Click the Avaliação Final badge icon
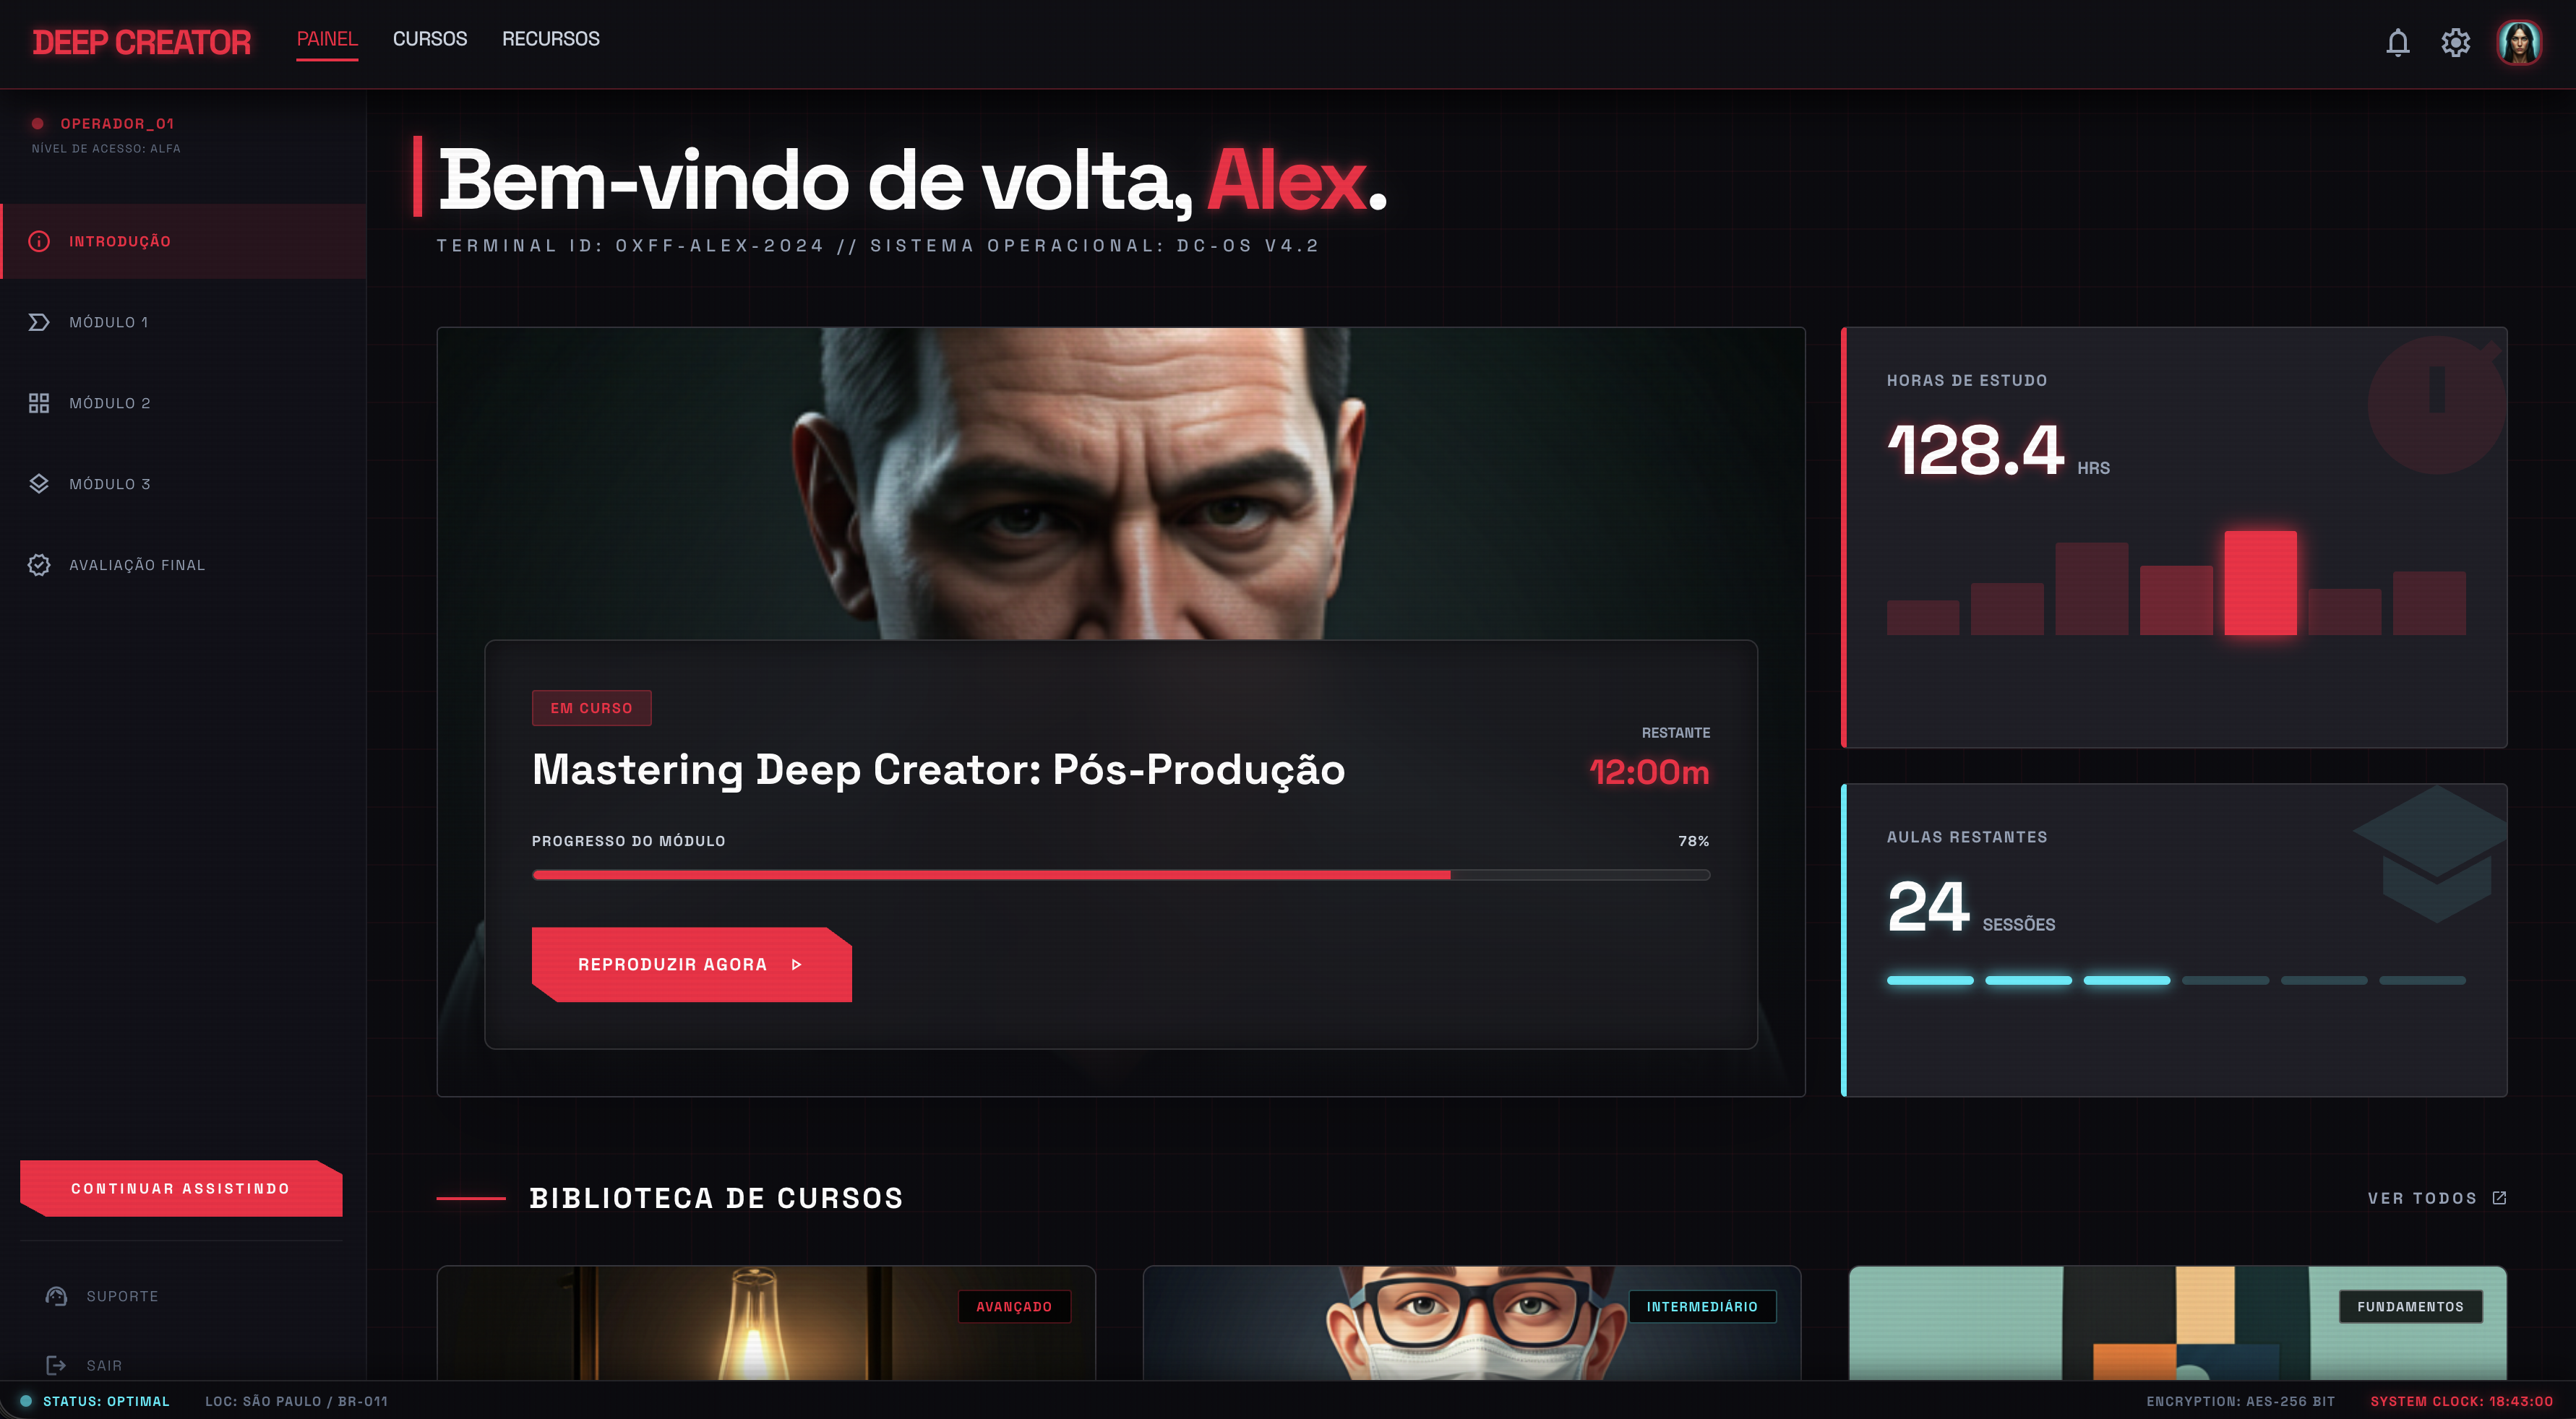The width and height of the screenshot is (2576, 1419). click(39, 564)
